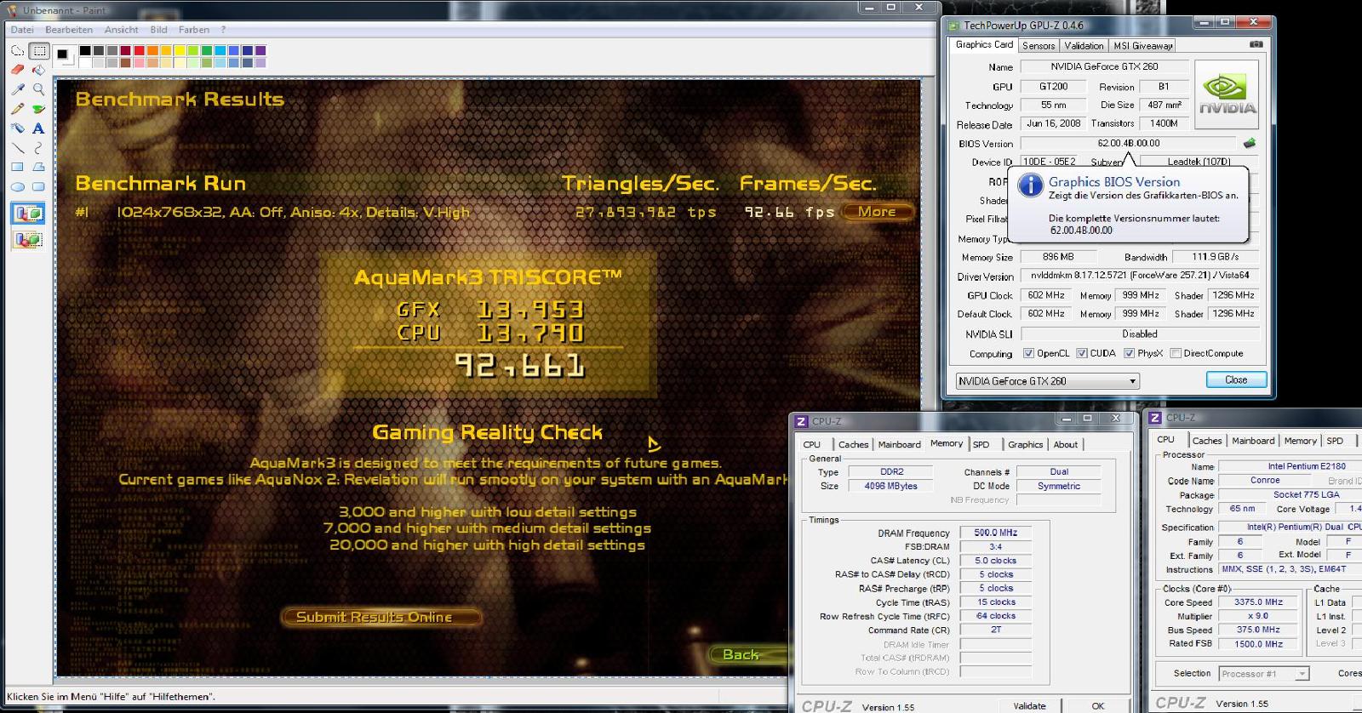Choose the Pencil tool in Paint
Image resolution: width=1362 pixels, height=713 pixels.
17,109
